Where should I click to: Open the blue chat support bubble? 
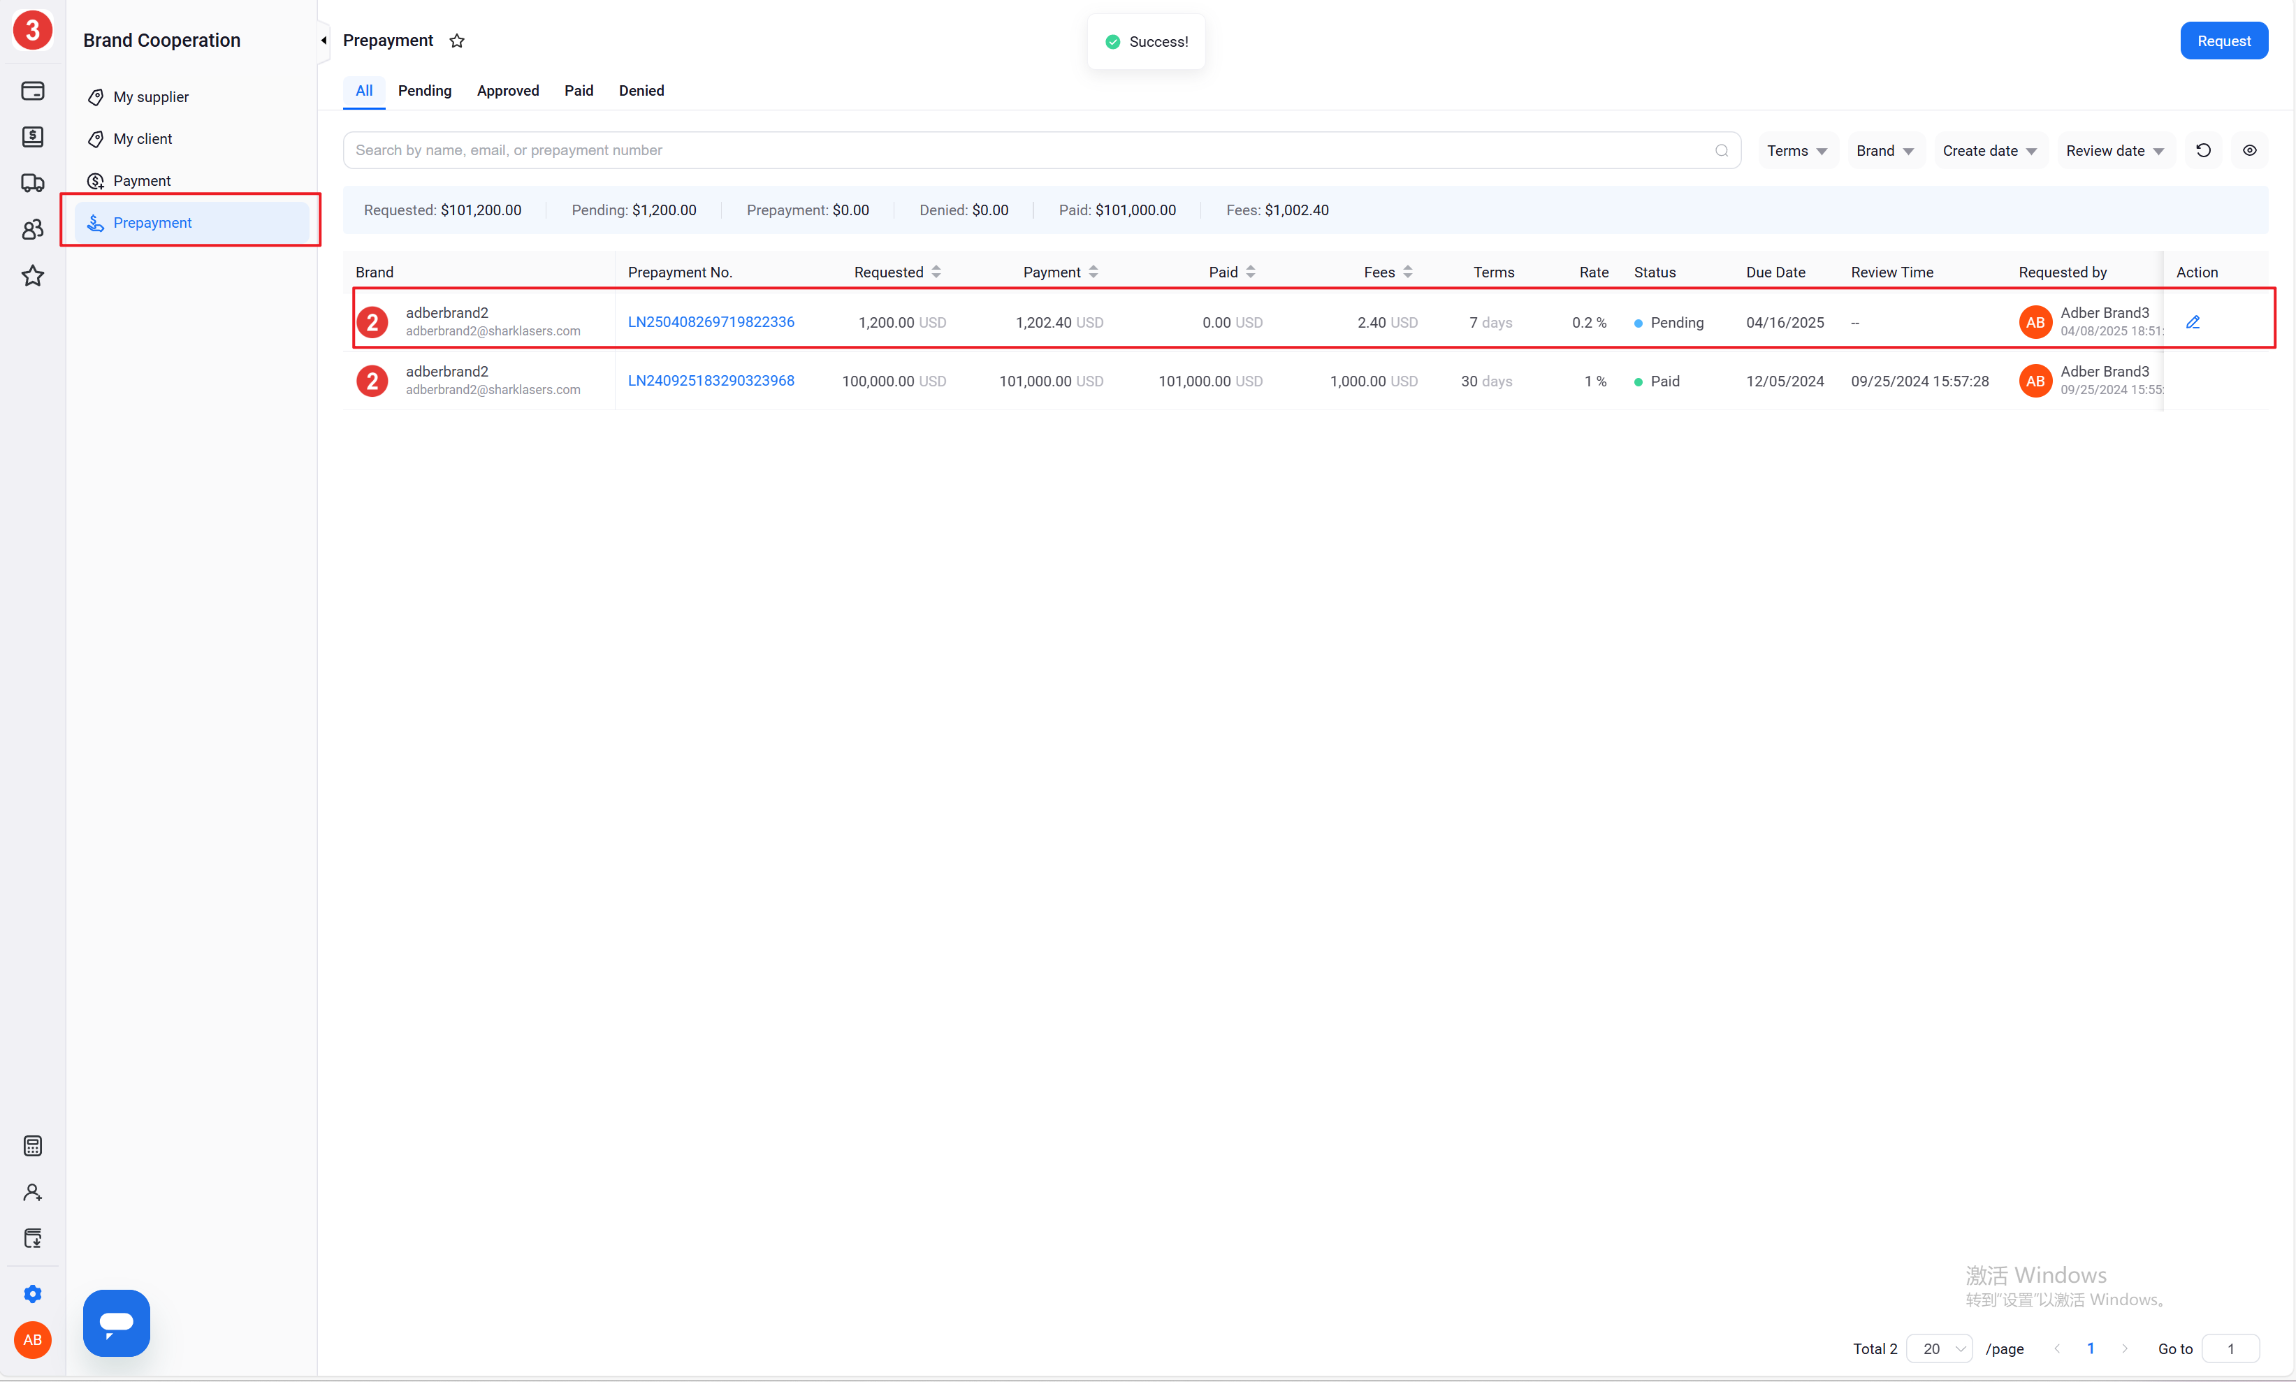tap(117, 1323)
